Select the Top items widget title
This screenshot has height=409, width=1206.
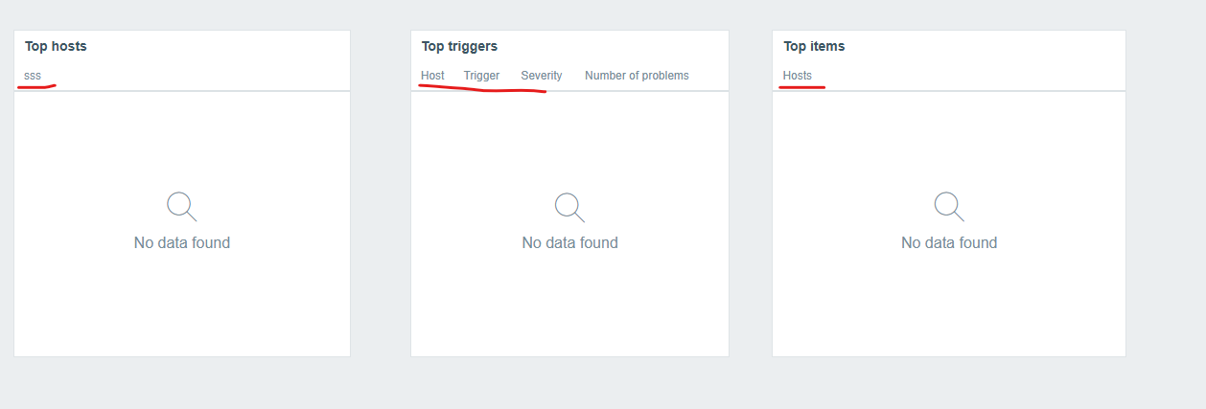point(814,46)
